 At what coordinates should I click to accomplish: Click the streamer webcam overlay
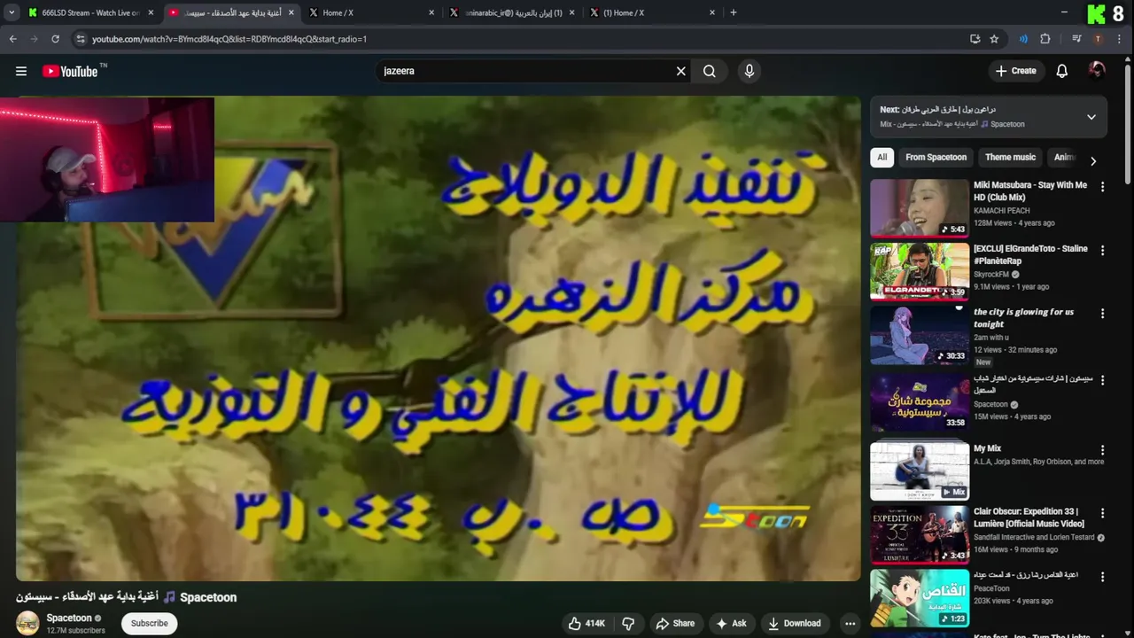tap(107, 159)
